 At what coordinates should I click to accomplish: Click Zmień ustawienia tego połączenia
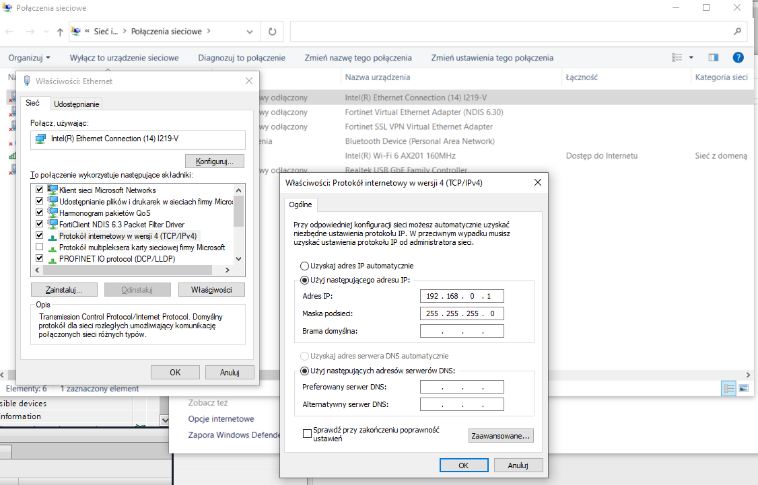[x=492, y=57]
